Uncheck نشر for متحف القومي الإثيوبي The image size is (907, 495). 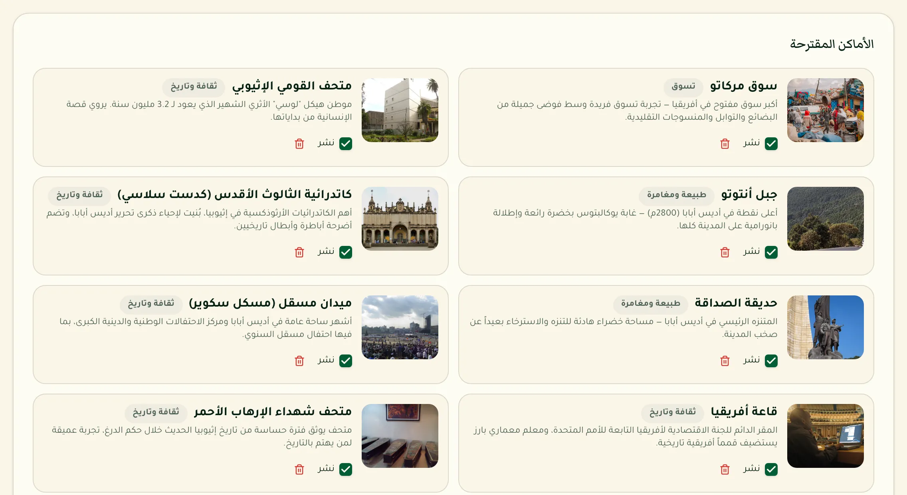tap(346, 144)
